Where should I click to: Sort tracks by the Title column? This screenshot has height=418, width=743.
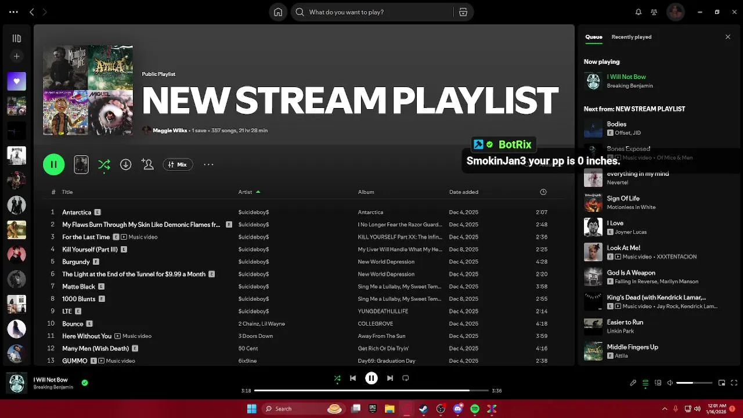coord(67,192)
